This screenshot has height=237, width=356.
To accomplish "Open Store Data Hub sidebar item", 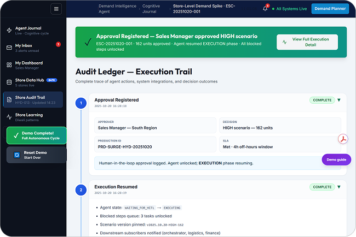I will tap(33, 82).
